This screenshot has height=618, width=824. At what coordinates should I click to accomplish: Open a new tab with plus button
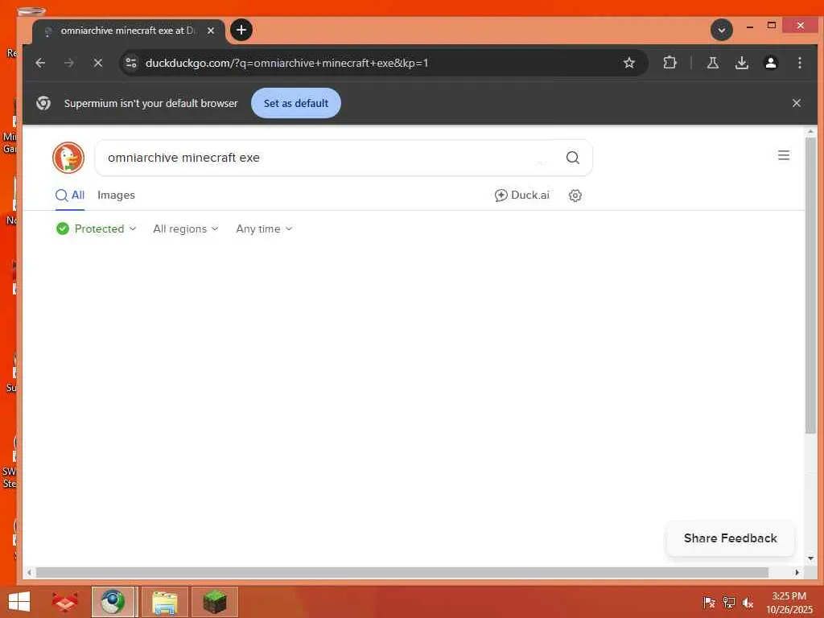[241, 30]
